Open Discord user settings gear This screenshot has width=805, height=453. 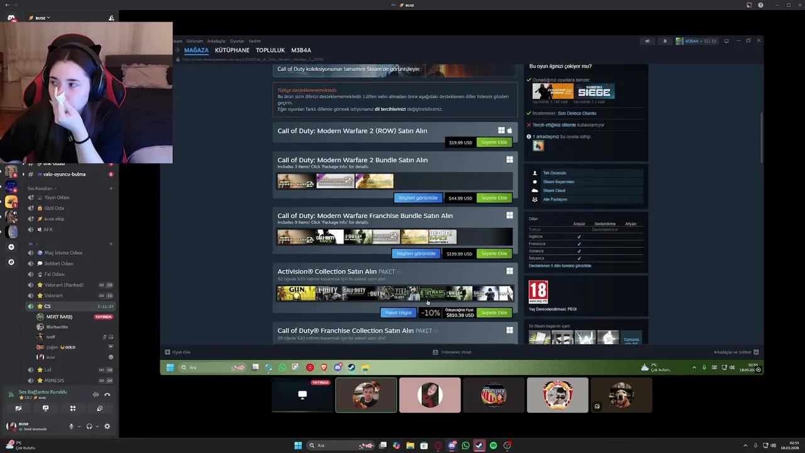click(107, 427)
